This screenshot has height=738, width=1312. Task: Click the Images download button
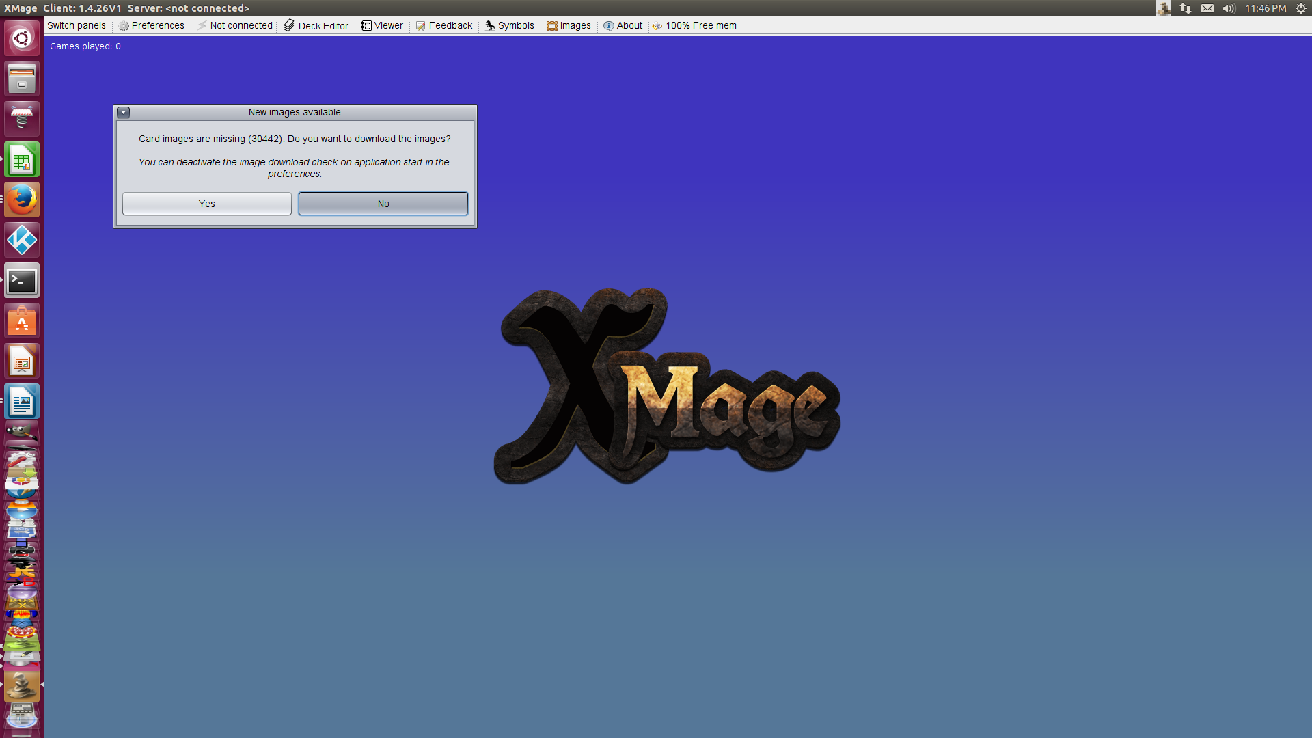[569, 25]
